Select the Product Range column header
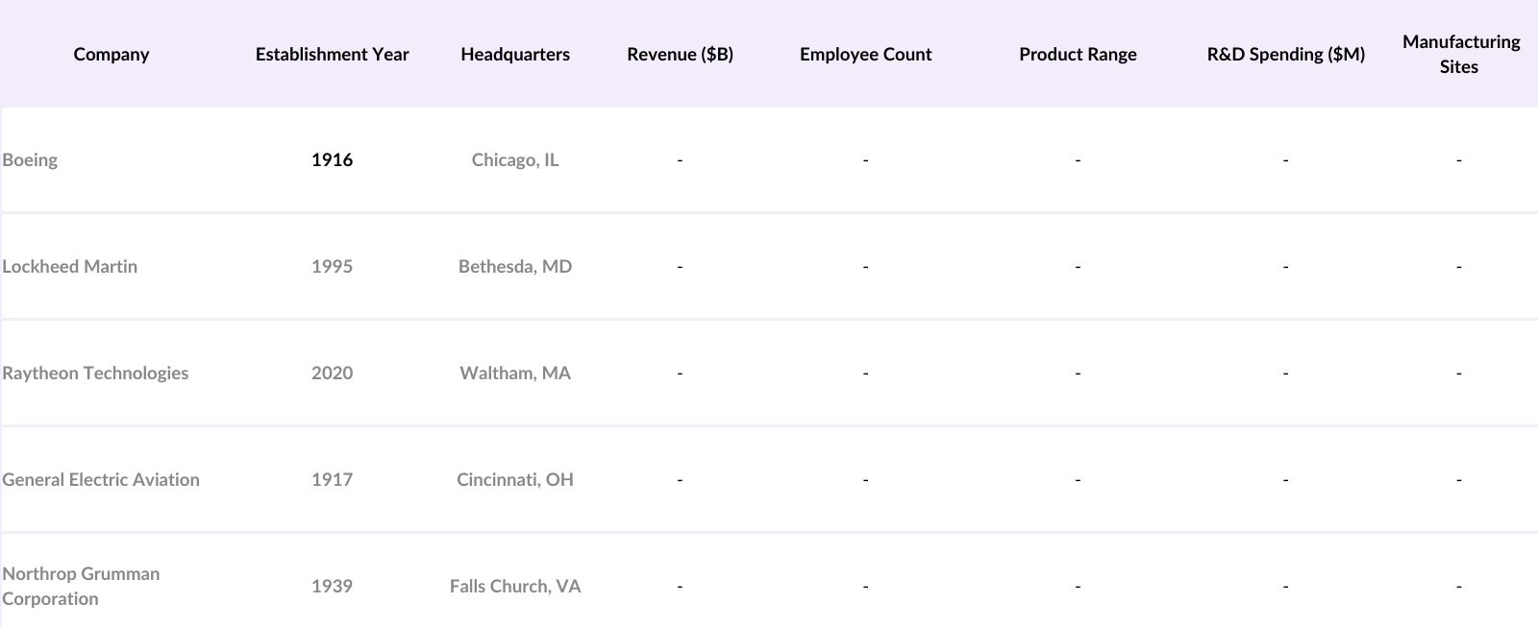Image resolution: width=1538 pixels, height=627 pixels. [x=1078, y=54]
